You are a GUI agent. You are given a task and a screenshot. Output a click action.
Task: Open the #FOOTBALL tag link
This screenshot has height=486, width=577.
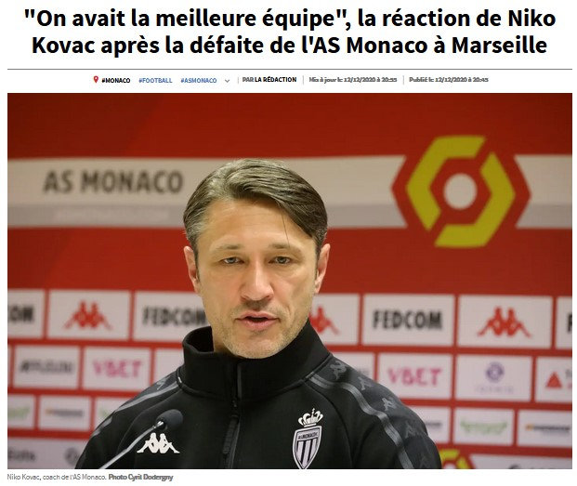click(155, 80)
